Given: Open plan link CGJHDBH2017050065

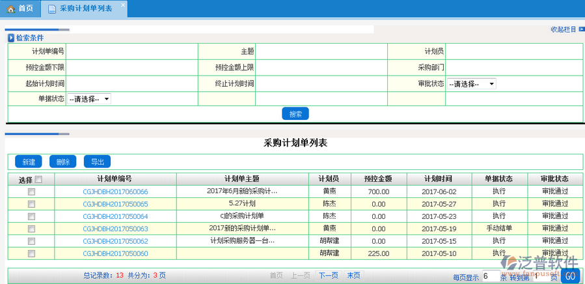Looking at the screenshot, I should 115,204.
